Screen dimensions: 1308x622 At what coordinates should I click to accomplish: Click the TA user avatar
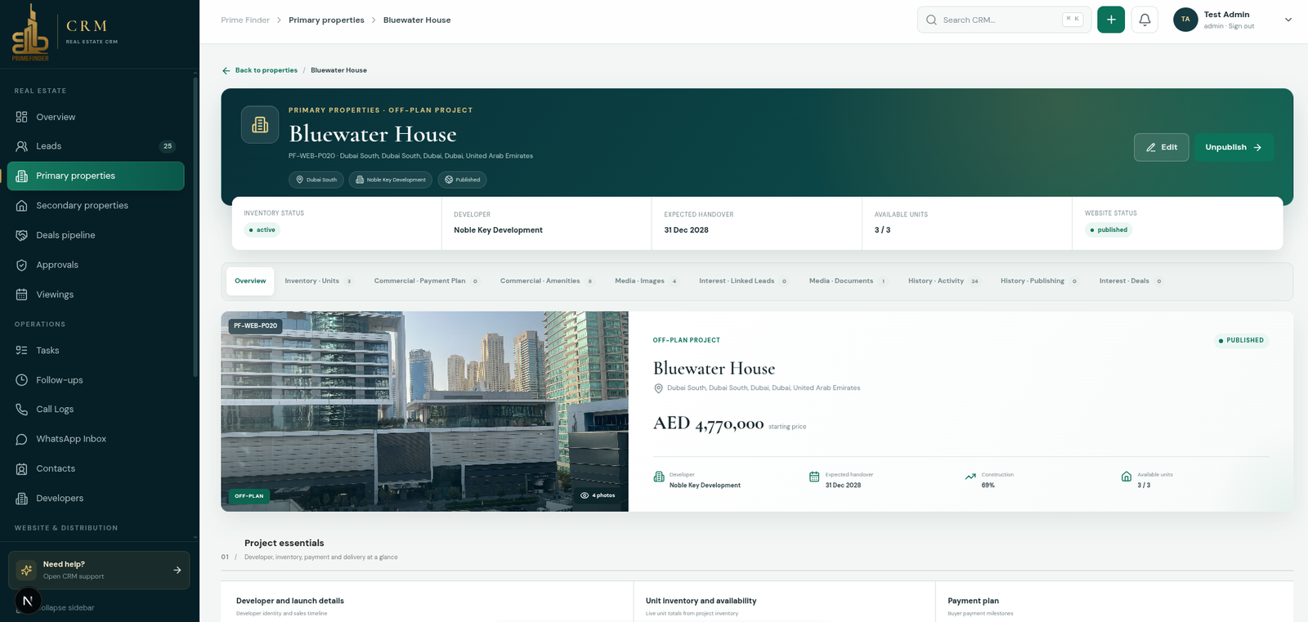(x=1185, y=20)
